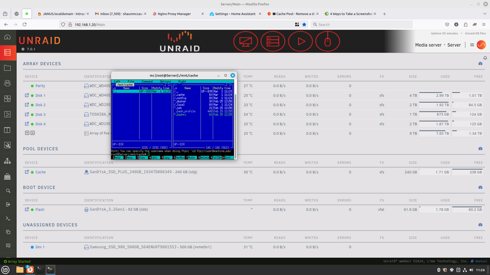Screen dimensions: 490x275
Task: Open Linux Mint start menu button
Action: [x=5, y=270]
